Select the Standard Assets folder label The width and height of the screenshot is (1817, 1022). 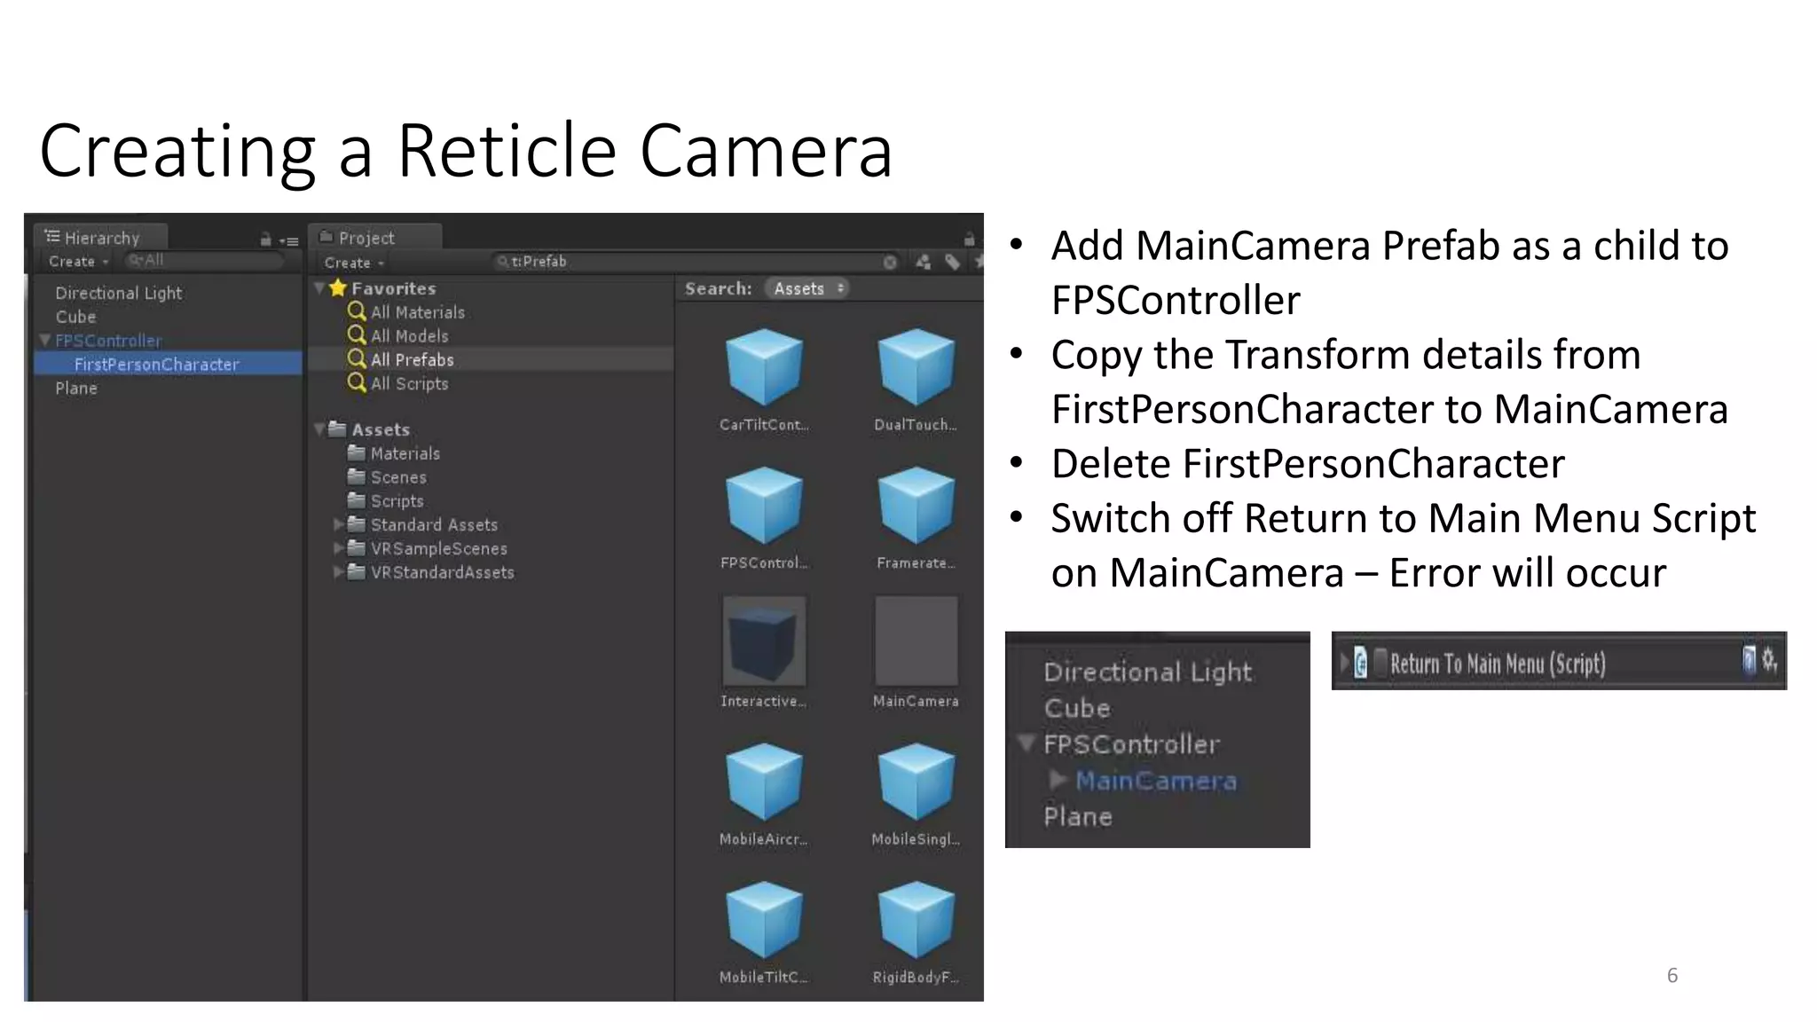pyautogui.click(x=434, y=525)
